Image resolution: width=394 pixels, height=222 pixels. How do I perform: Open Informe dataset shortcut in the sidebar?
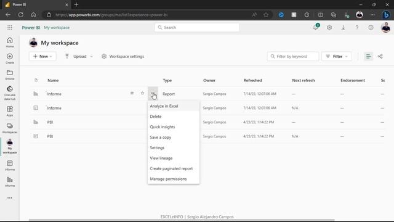point(10,165)
